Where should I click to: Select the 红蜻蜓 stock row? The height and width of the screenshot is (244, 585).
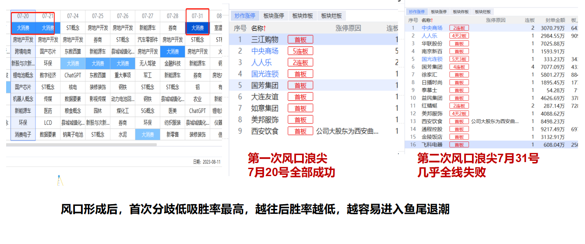coord(492,106)
